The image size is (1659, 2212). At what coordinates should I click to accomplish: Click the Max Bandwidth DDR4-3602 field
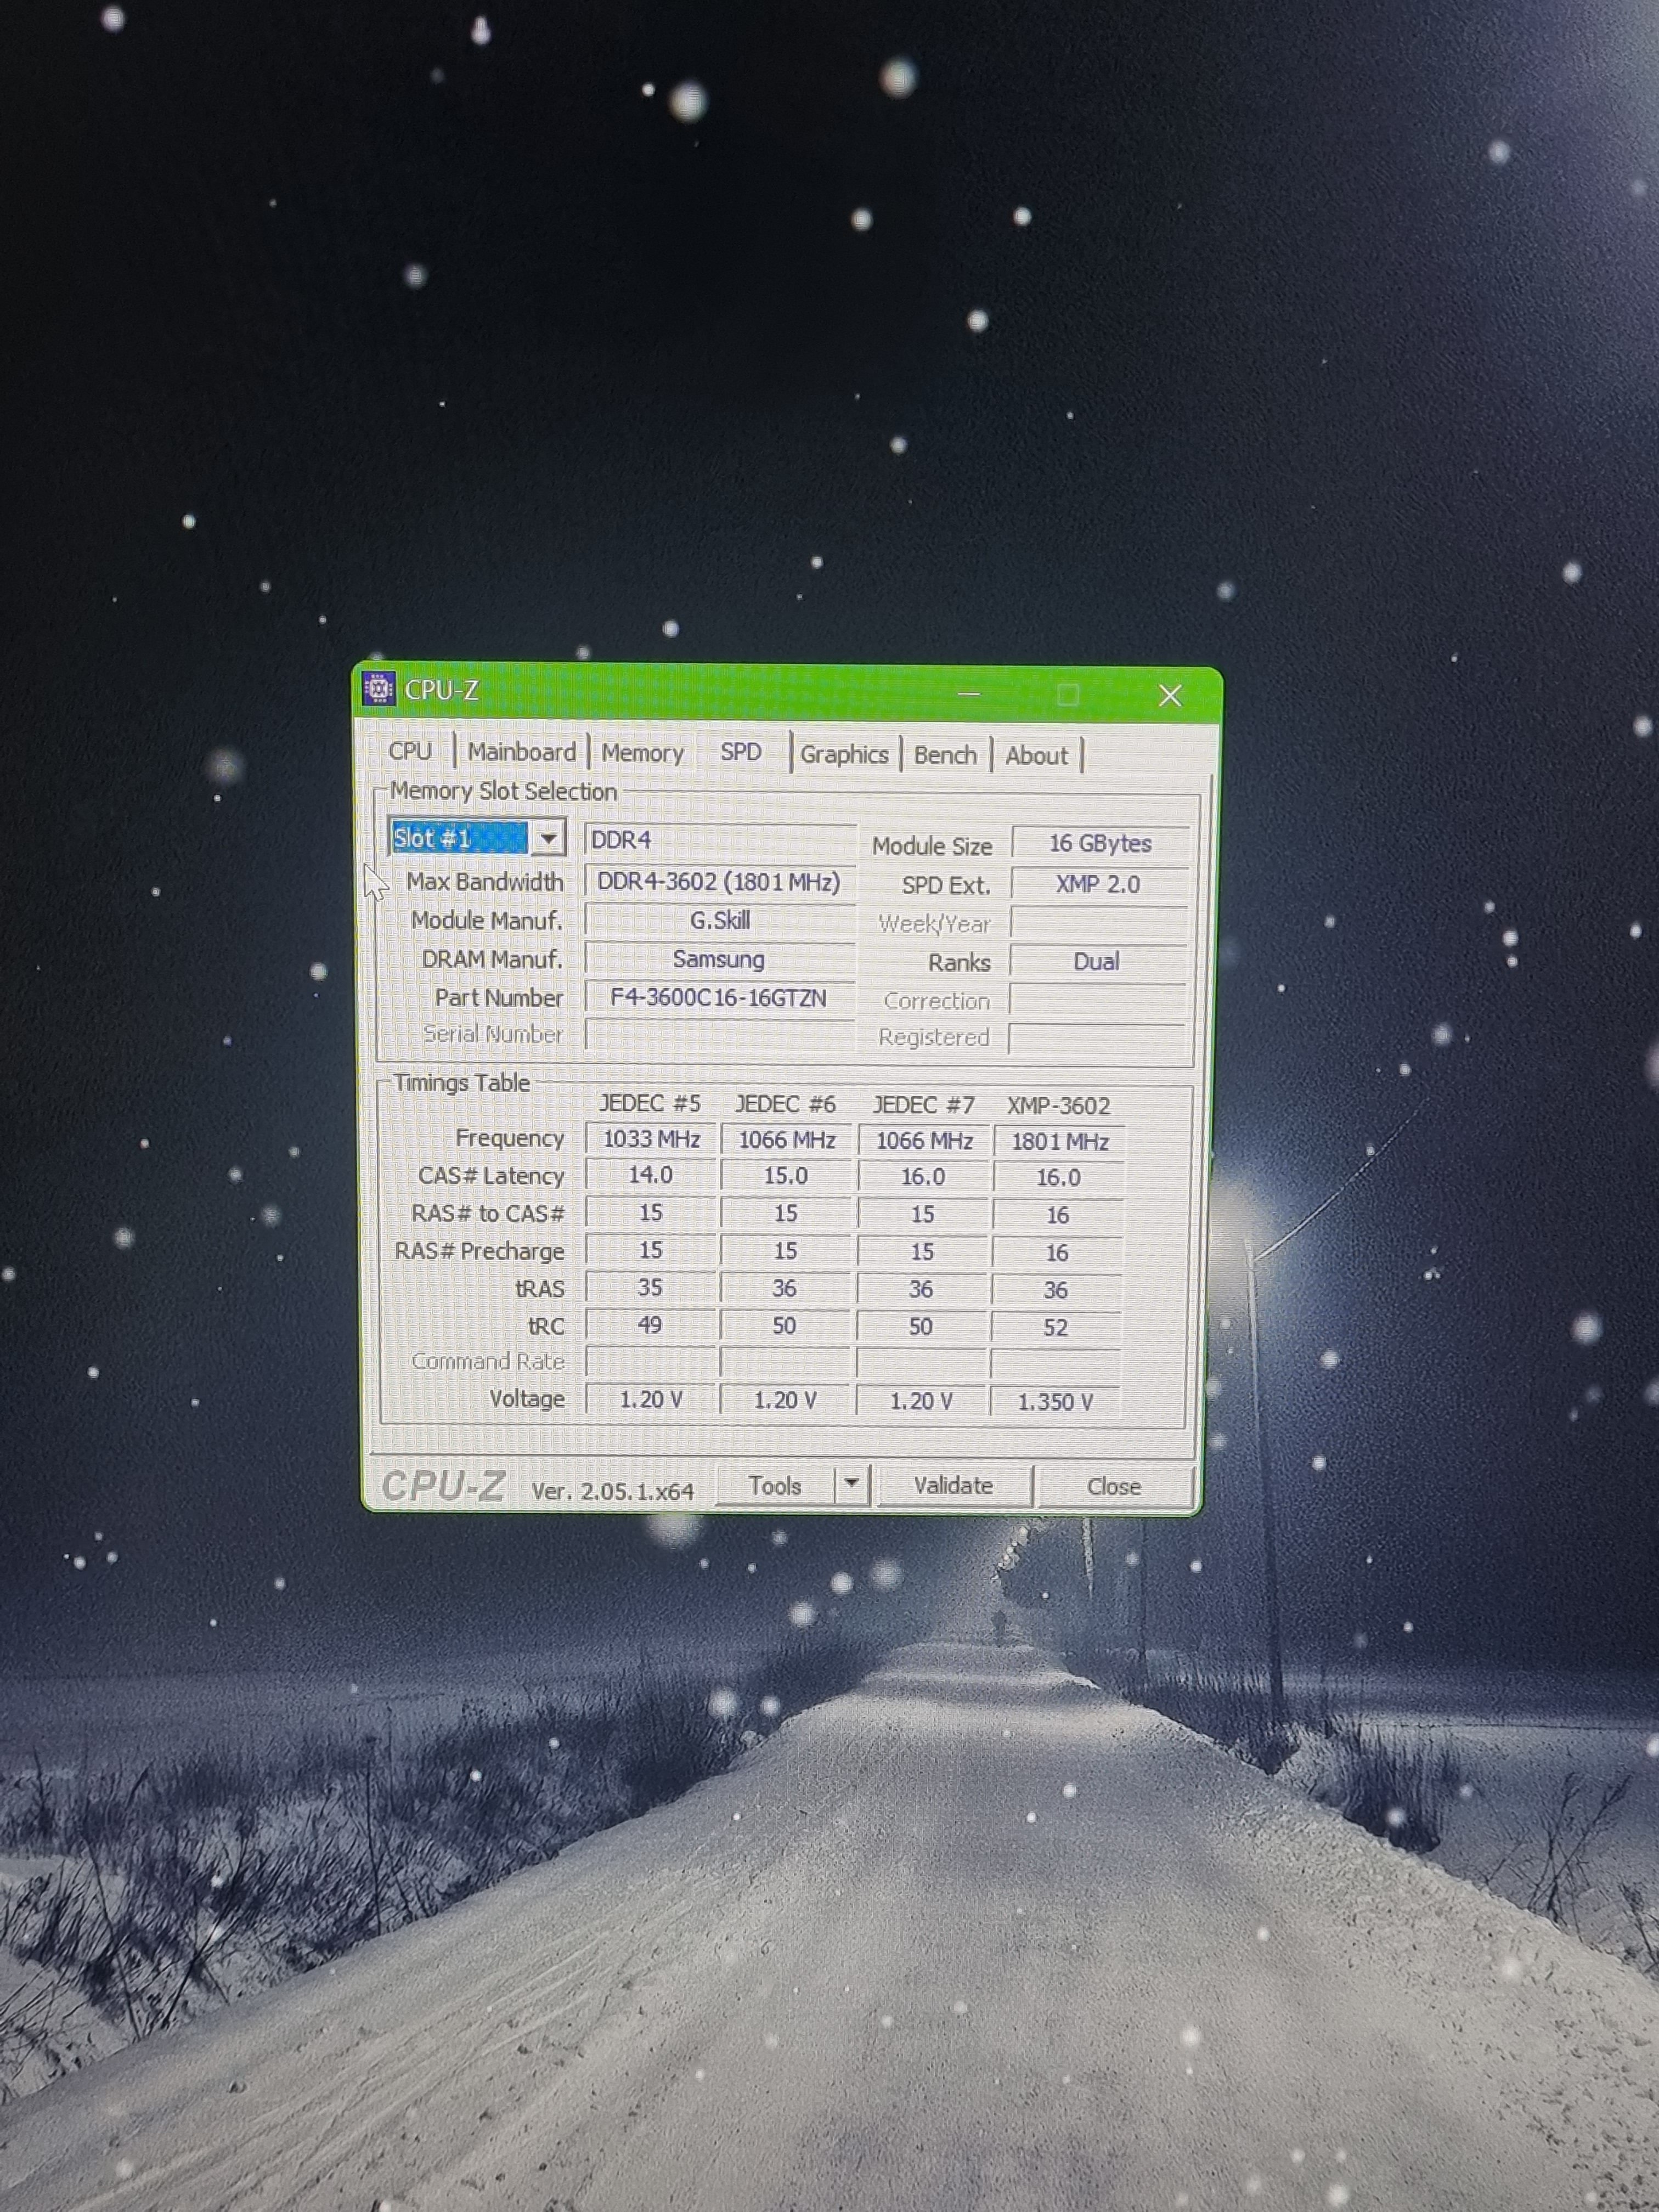tap(718, 882)
